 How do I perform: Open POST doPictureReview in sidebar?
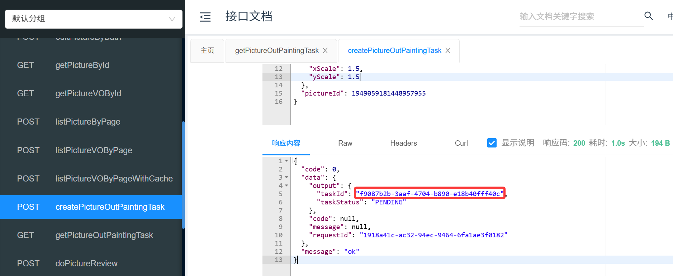click(x=91, y=263)
